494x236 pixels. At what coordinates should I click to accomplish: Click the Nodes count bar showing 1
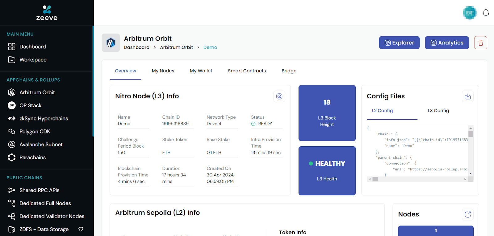tap(436, 230)
